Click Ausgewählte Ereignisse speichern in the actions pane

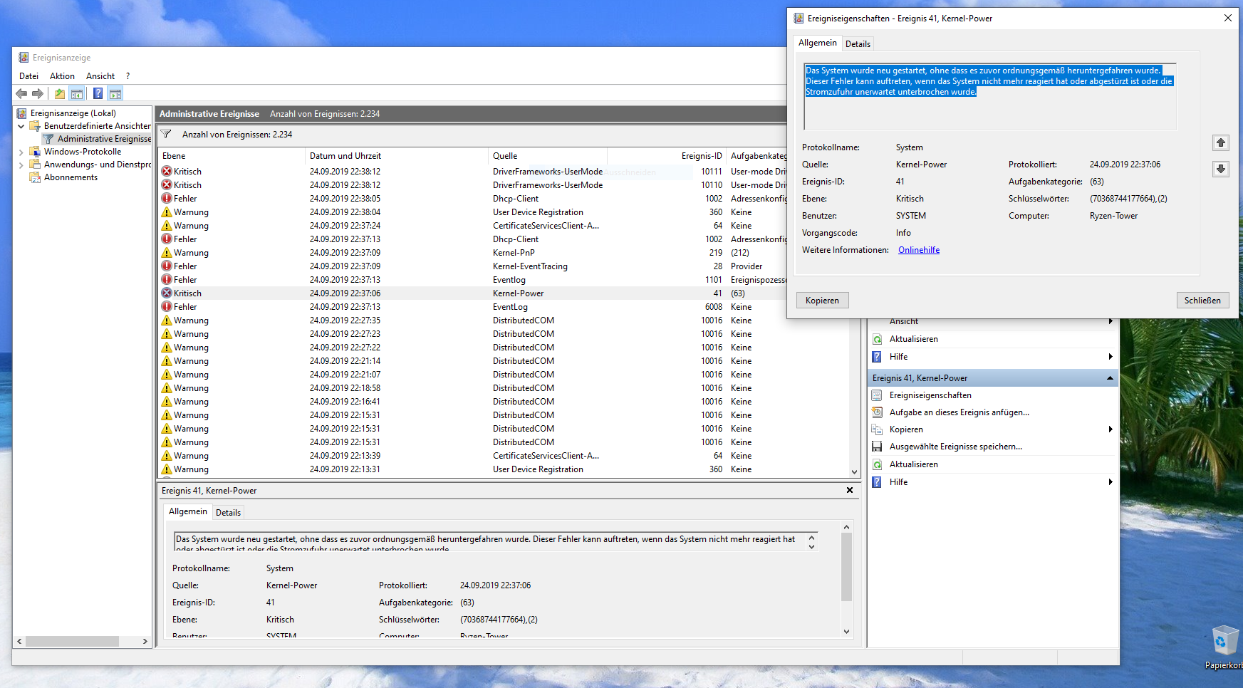point(955,447)
